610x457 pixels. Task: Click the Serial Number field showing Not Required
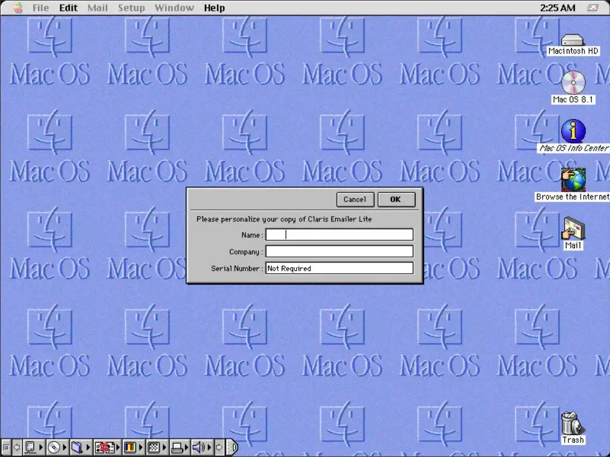point(339,268)
